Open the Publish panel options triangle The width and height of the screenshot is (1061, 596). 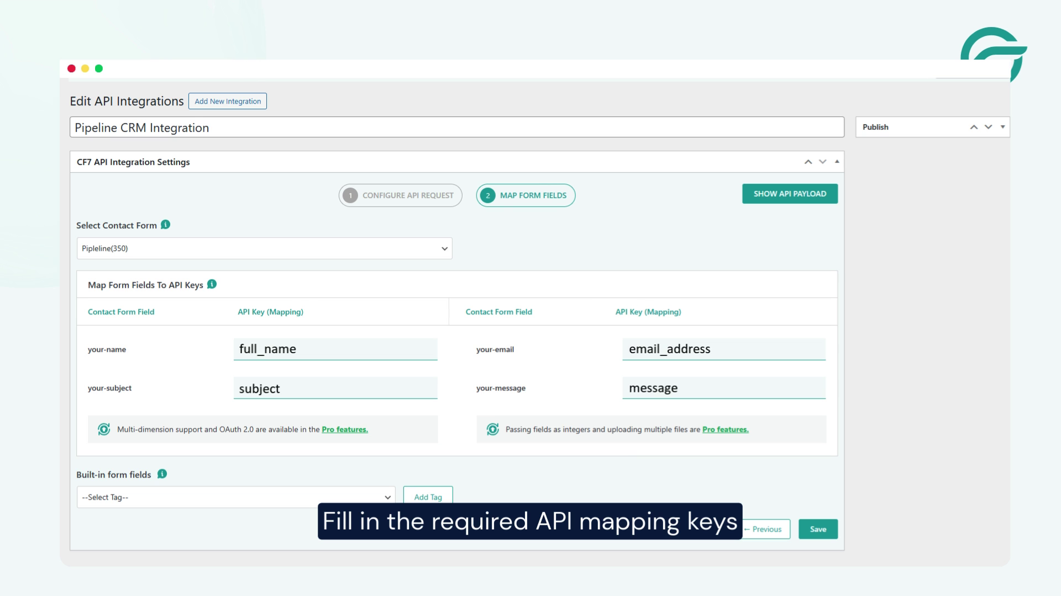point(1002,126)
